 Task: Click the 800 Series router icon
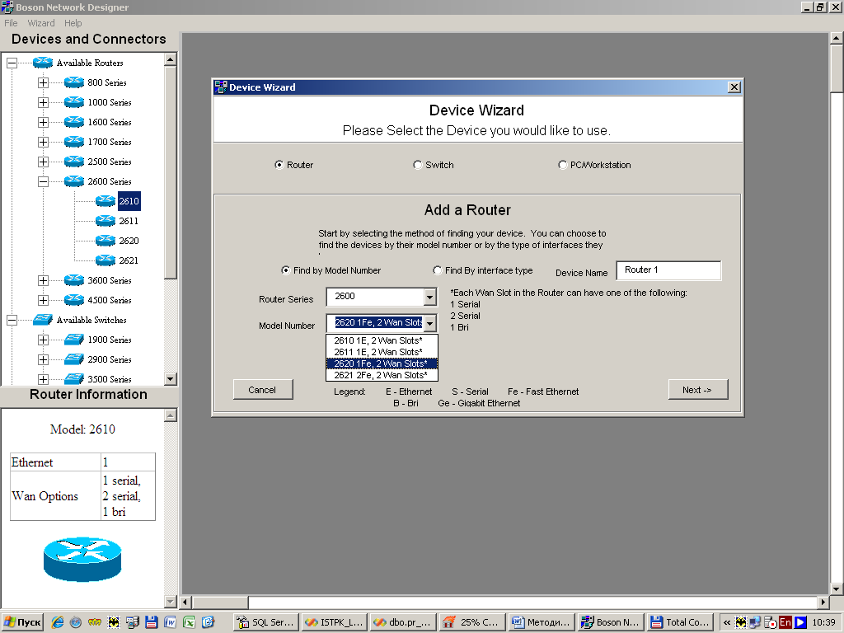click(x=73, y=82)
